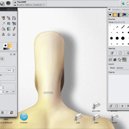Viewport: 129px width, 129px height.
Task: Open the px unit dropdown
Action: pyautogui.click(x=10, y=92)
